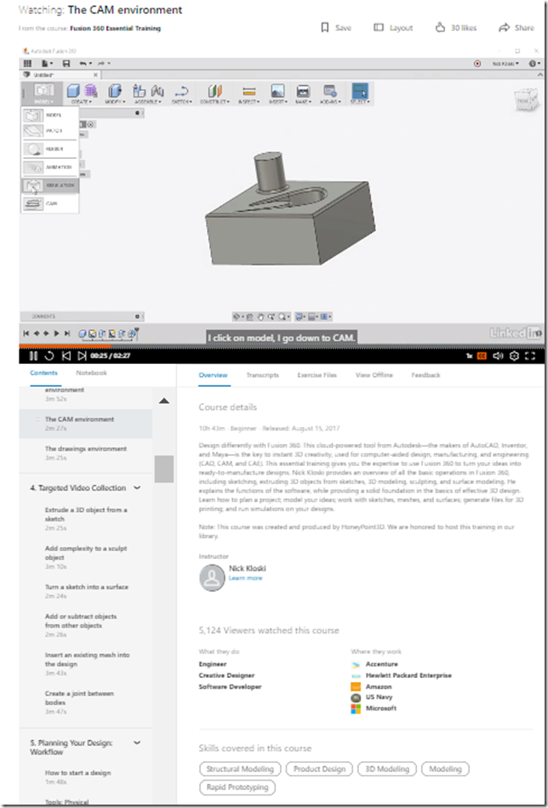
Task: Play the Fusion design timeline
Action: click(x=57, y=333)
